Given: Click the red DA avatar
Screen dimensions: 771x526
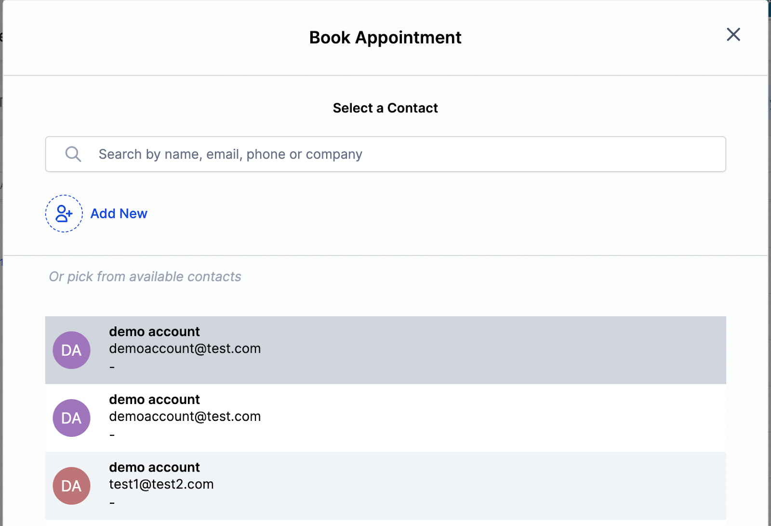Looking at the screenshot, I should click(x=71, y=486).
